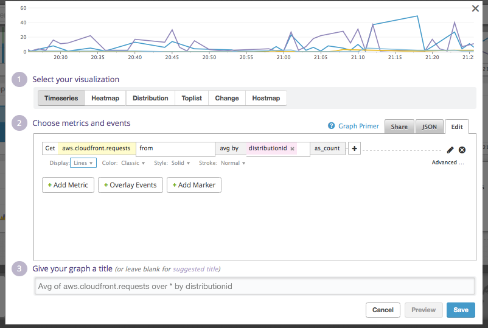Screen dimensions: 488x328
Task: Switch visualization to Heatmap
Action: click(105, 98)
